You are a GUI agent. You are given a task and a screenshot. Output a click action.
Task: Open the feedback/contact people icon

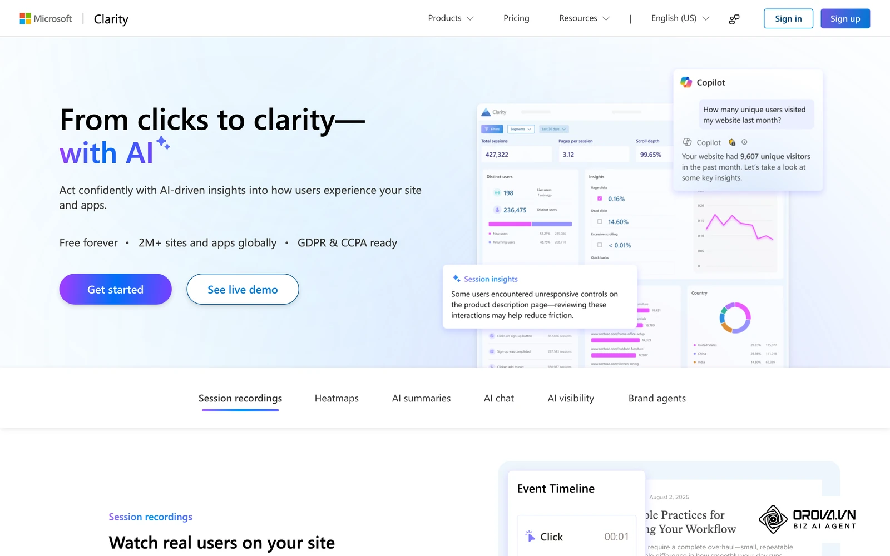(x=734, y=19)
